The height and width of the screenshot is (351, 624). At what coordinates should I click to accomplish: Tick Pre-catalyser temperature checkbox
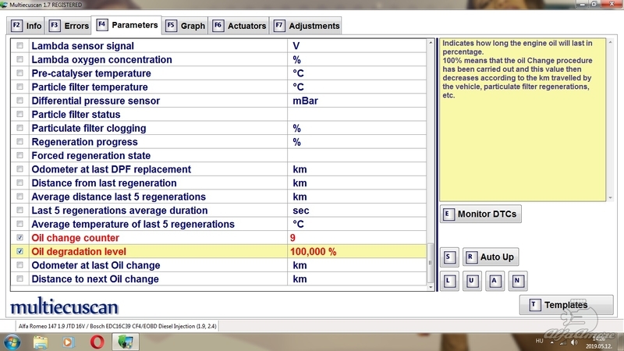(x=20, y=73)
